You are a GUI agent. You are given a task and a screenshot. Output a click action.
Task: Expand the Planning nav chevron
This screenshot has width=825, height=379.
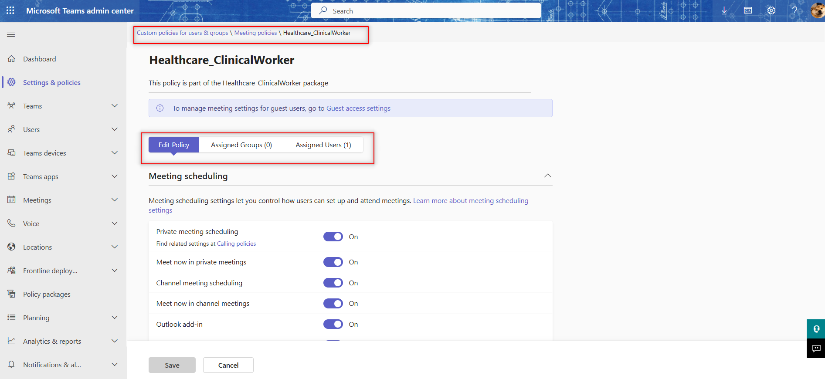(115, 318)
